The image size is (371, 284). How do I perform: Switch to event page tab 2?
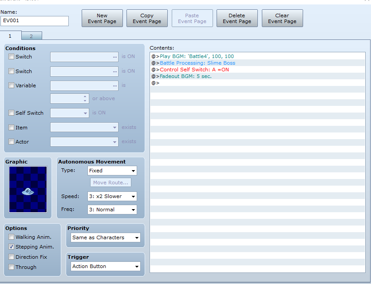coord(32,36)
